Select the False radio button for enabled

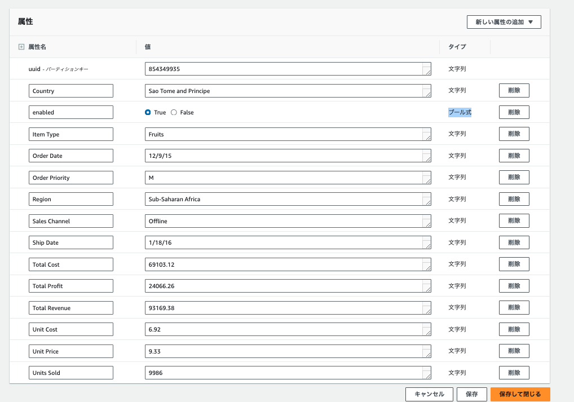click(x=174, y=112)
